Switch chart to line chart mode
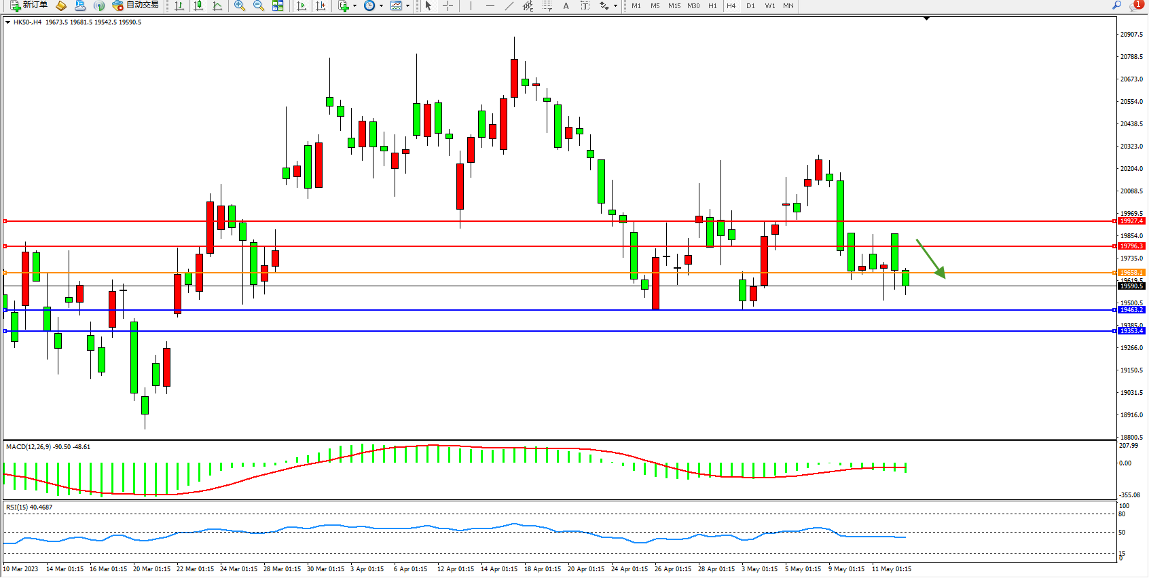This screenshot has width=1149, height=578. (217, 5)
